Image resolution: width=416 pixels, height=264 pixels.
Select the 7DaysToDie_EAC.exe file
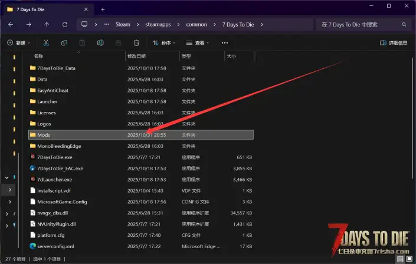pyautogui.click(x=141, y=169)
